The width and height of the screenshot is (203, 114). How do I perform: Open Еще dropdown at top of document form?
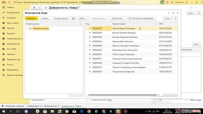coord(191,13)
